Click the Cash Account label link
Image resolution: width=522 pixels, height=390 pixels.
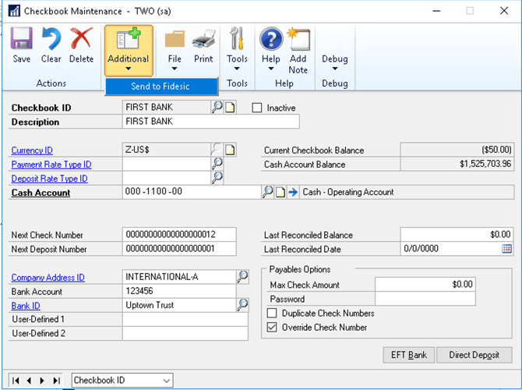[41, 193]
